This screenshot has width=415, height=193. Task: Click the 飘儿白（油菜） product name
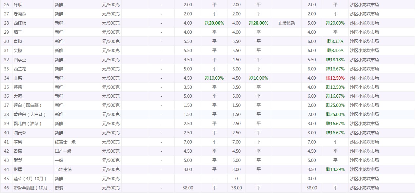pos(27,124)
